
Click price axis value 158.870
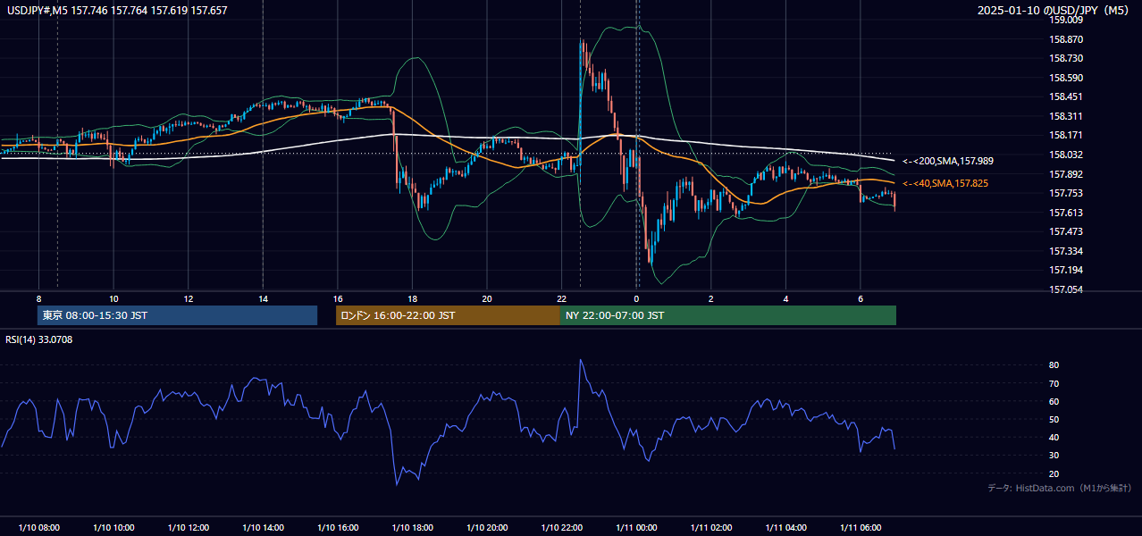1065,39
